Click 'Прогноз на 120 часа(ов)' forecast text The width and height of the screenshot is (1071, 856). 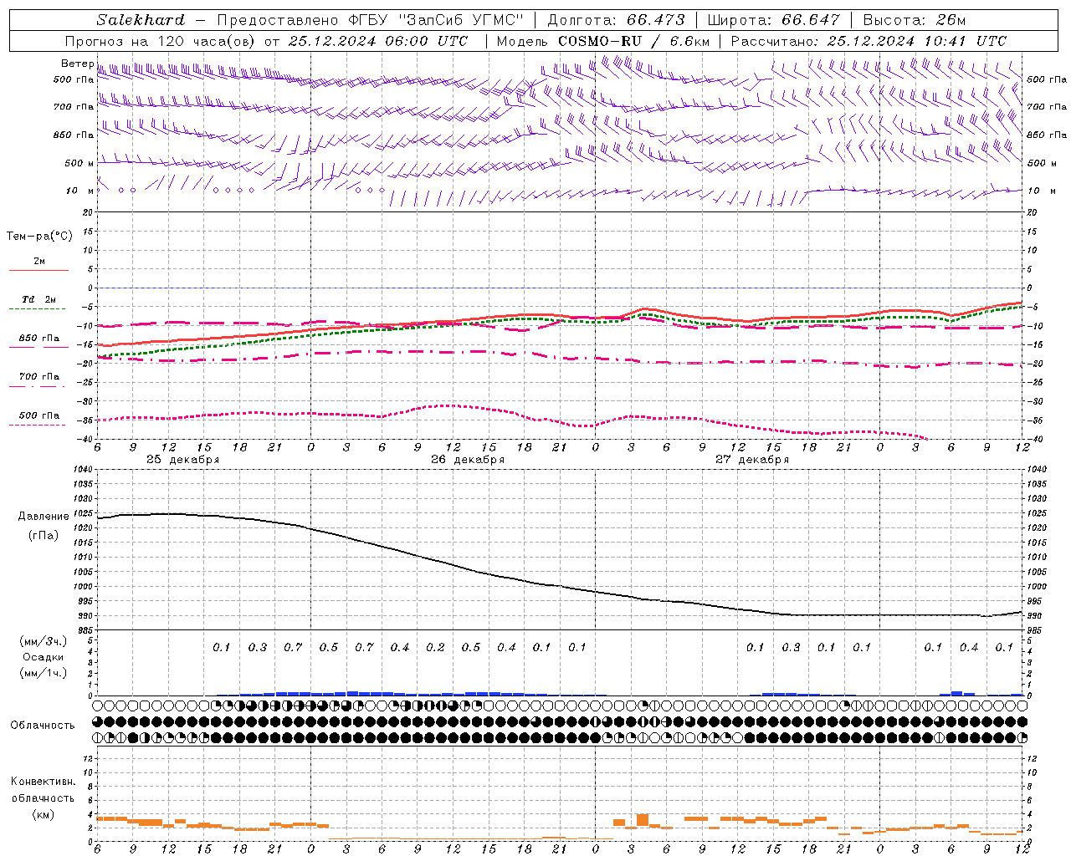(161, 41)
